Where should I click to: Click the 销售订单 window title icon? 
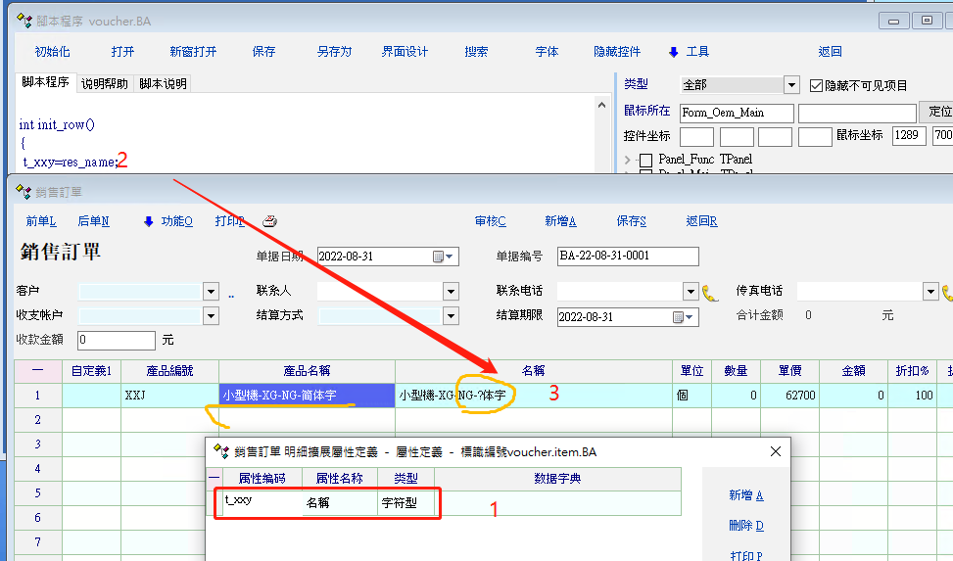24,191
